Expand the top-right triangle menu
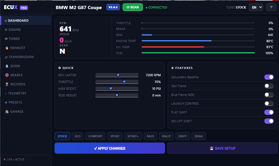The width and height of the screenshot is (279, 166). pyautogui.click(x=271, y=7)
